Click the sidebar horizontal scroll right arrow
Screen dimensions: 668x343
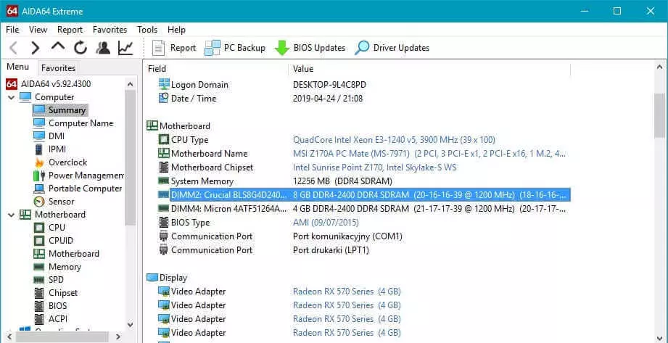[118, 336]
